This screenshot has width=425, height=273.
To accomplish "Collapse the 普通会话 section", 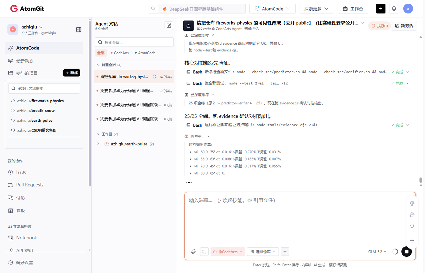I will click(98, 65).
